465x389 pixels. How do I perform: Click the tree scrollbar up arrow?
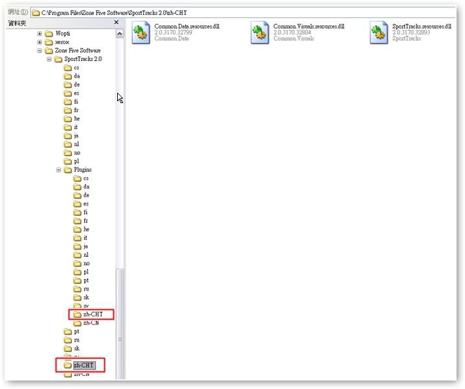tap(120, 34)
